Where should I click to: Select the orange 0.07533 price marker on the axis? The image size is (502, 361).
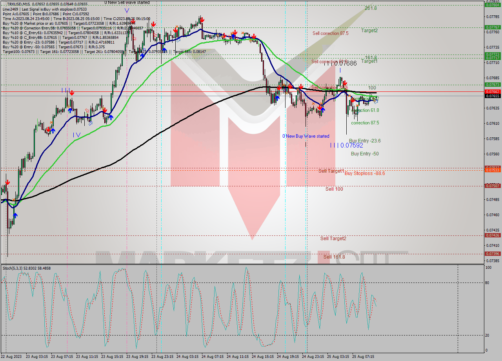click(492, 170)
